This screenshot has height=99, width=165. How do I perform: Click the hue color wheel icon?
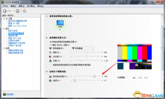tap(50, 81)
